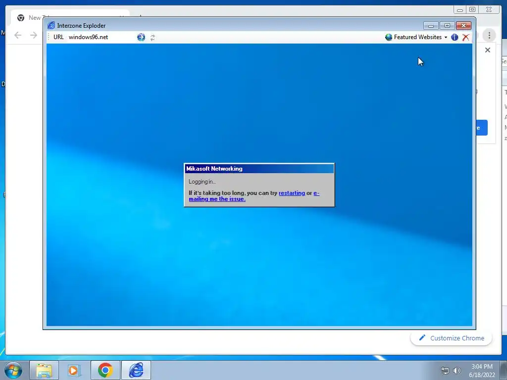
Task: Click the Logging in... status text
Action: point(202,182)
